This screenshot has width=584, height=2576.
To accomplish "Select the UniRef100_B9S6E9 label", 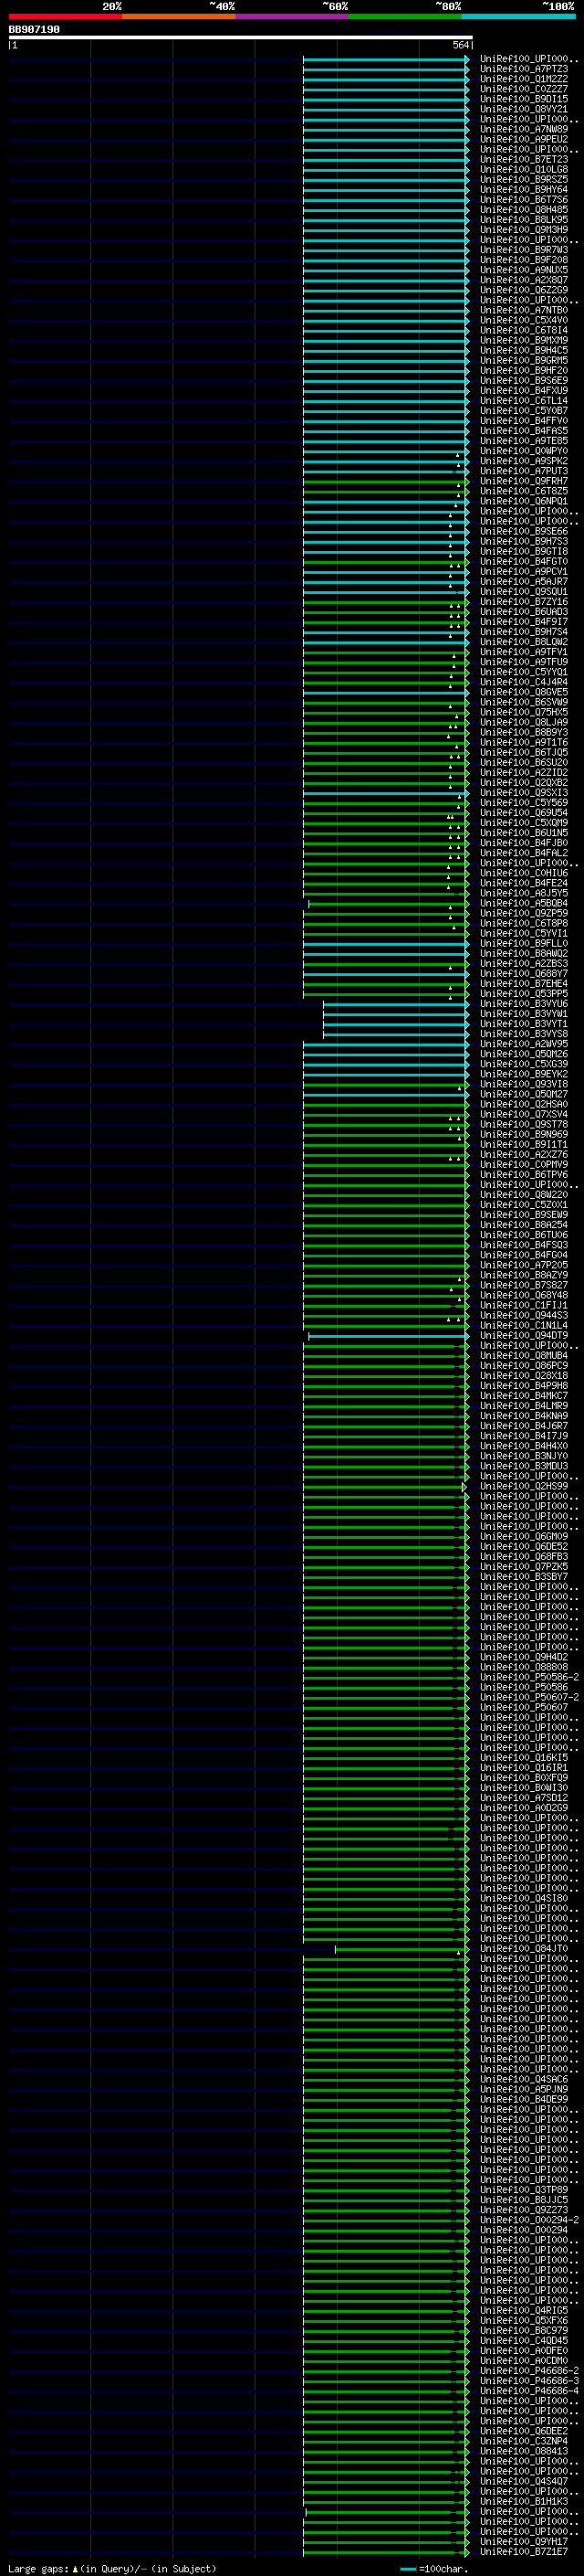I will [524, 380].
